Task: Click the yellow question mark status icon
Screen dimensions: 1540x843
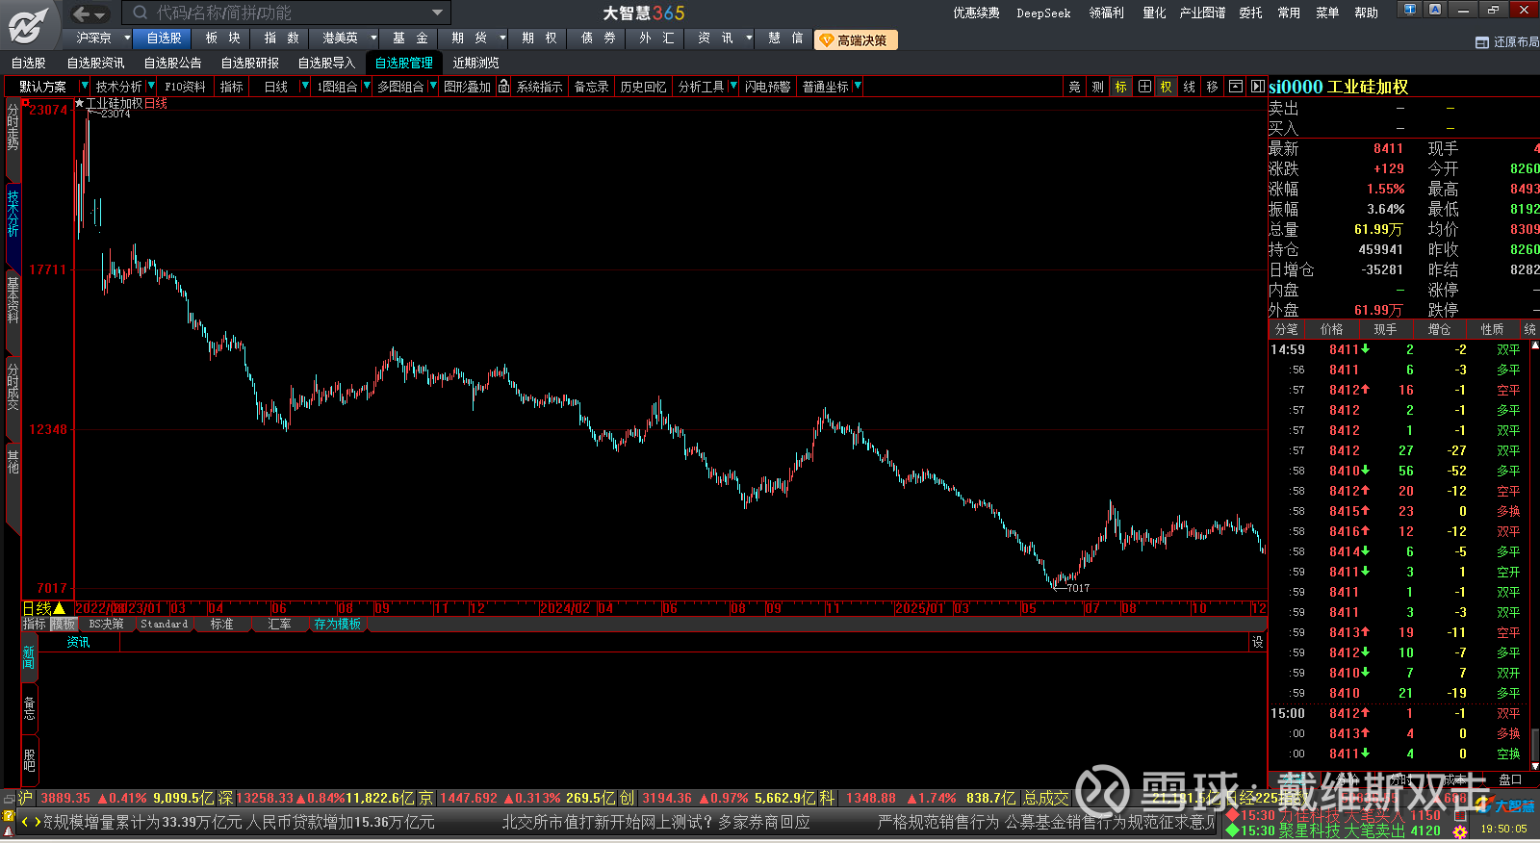Action: pos(9,816)
